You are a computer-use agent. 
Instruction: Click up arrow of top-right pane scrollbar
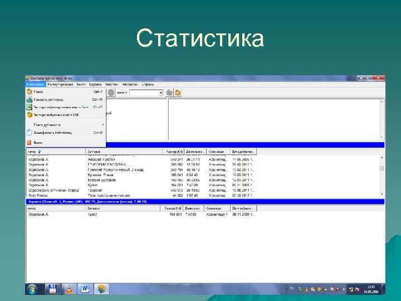pyautogui.click(x=382, y=101)
